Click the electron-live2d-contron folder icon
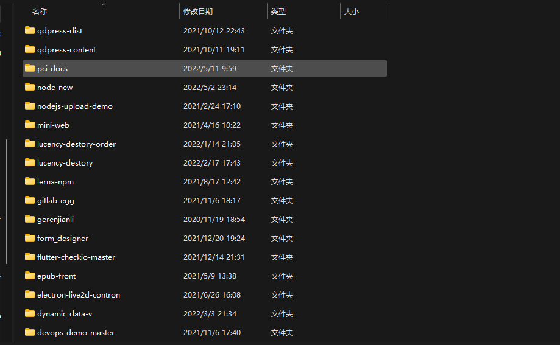Image resolution: width=560 pixels, height=345 pixels. tap(30, 294)
